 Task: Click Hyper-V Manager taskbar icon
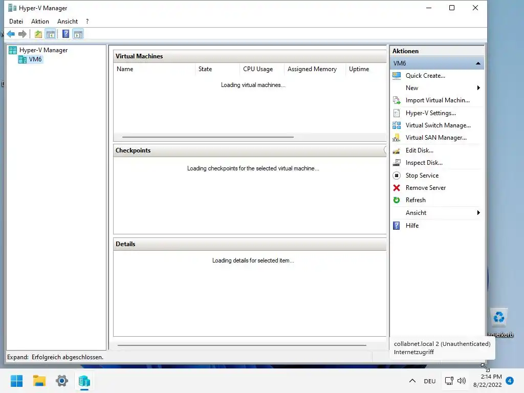click(84, 381)
